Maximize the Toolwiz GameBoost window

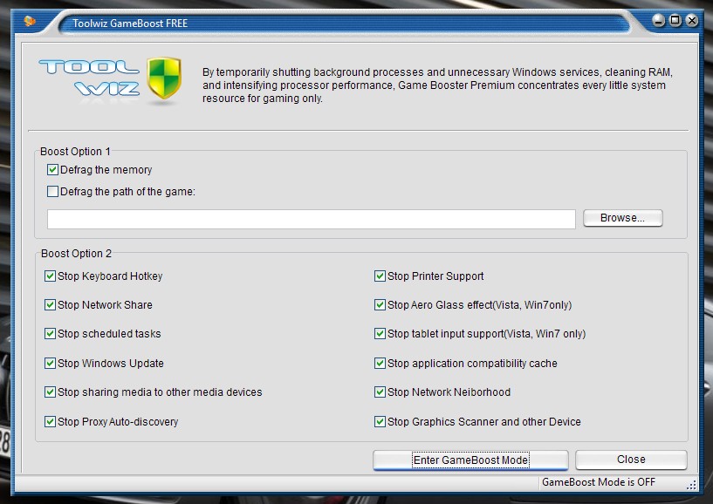pyautogui.click(x=675, y=20)
